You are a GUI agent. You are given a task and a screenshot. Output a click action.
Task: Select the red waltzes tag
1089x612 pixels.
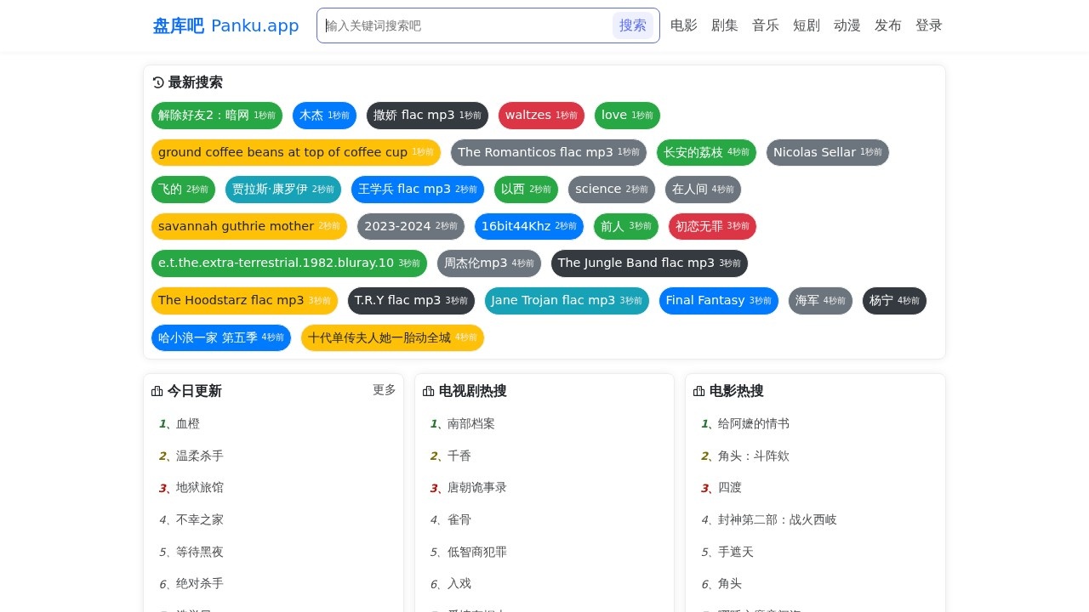coord(541,116)
